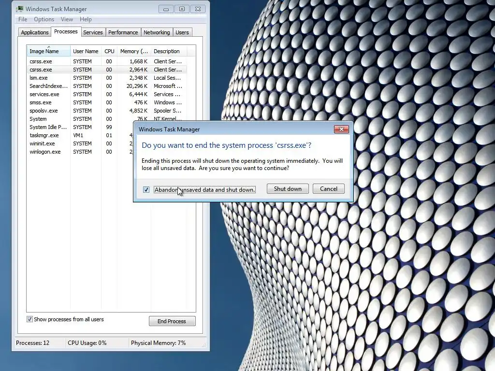
Task: Click Physical Memory: 7% status entry
Action: 158,343
